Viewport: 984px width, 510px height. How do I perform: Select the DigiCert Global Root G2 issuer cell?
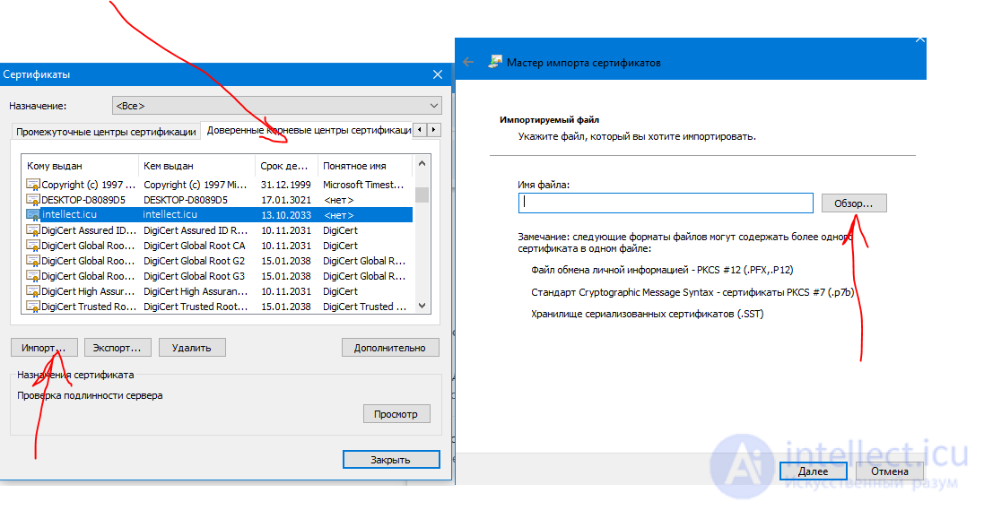click(x=195, y=261)
